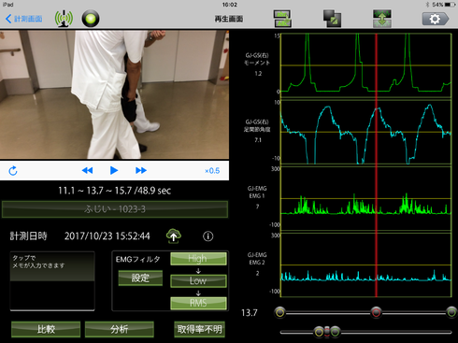The image size is (458, 343).
Task: Tap the vertical graph scale arrows icon
Action: pos(382,19)
